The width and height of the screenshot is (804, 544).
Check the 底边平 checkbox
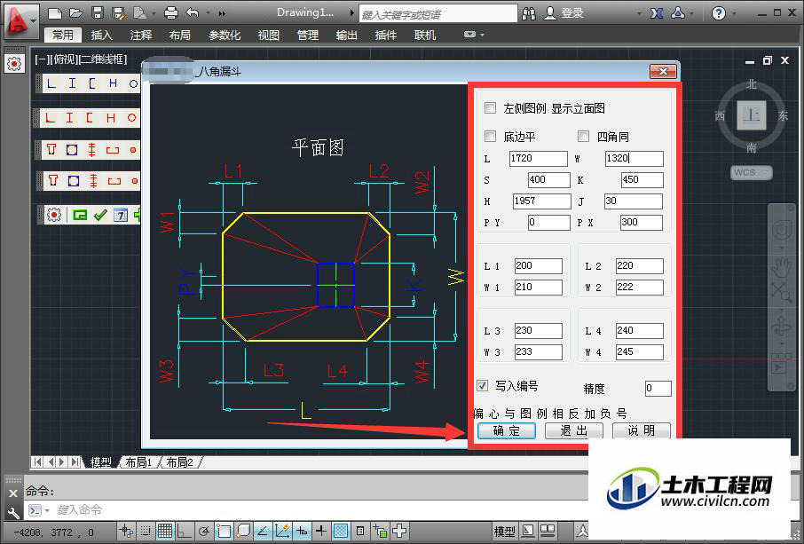[x=491, y=137]
